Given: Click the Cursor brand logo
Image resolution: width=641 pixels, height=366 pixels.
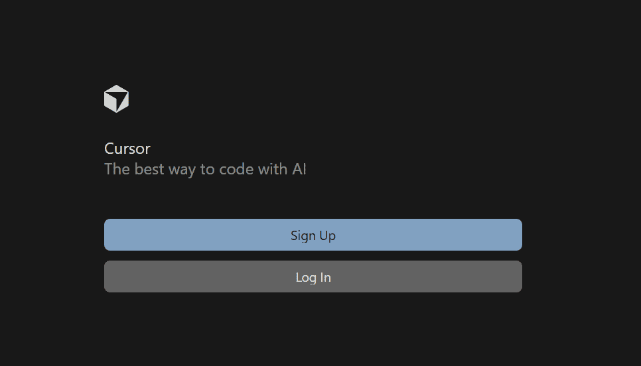Looking at the screenshot, I should [116, 99].
